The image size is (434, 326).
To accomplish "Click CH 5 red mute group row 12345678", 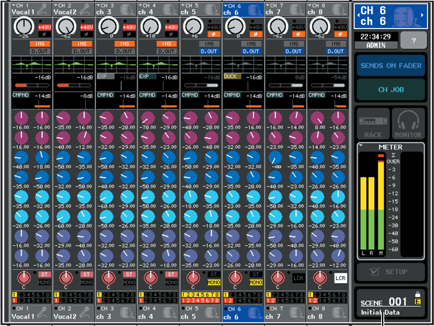I will coord(201,301).
